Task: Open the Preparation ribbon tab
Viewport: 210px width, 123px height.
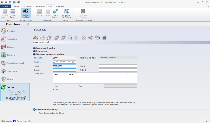Action: [40, 6]
